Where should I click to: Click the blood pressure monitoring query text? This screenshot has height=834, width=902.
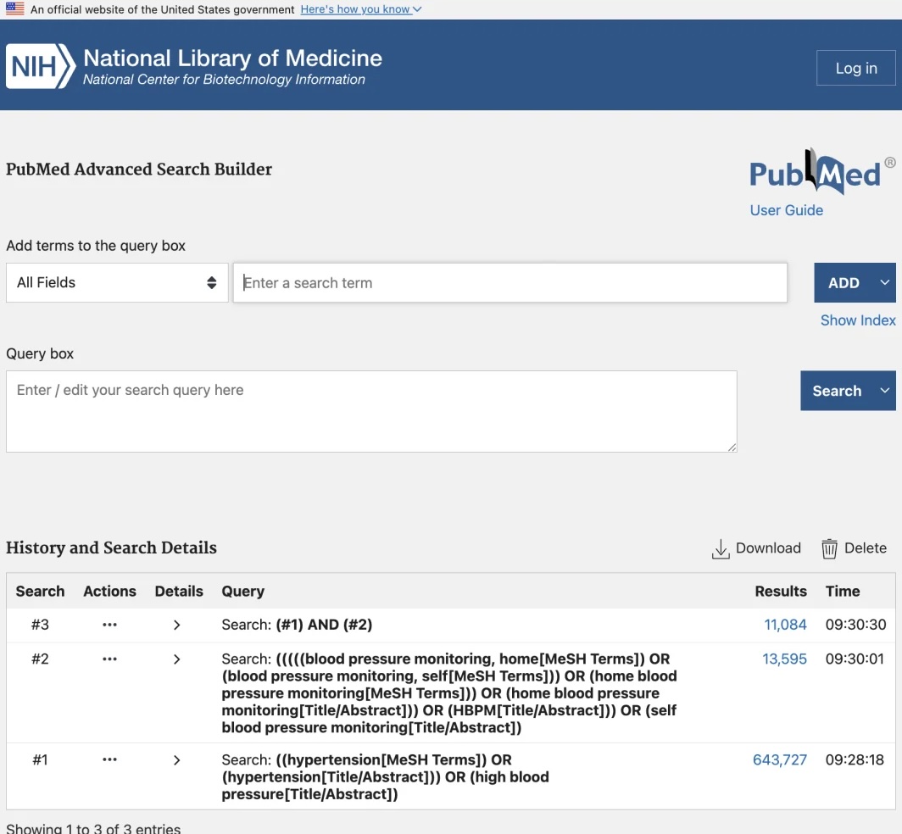click(x=449, y=693)
